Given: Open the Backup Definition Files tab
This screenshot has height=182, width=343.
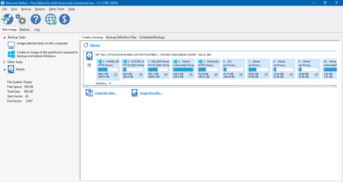Looking at the screenshot, I should [121, 37].
